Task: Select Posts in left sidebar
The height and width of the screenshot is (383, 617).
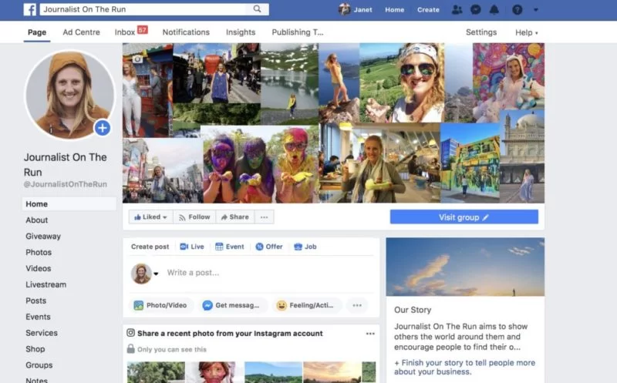Action: pos(35,301)
